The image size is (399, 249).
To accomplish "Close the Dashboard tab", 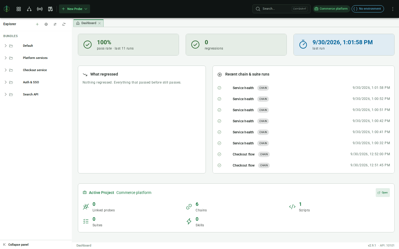I will 99,23.
